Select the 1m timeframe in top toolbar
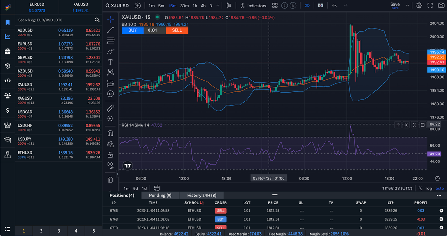The height and width of the screenshot is (236, 447). click(x=152, y=6)
